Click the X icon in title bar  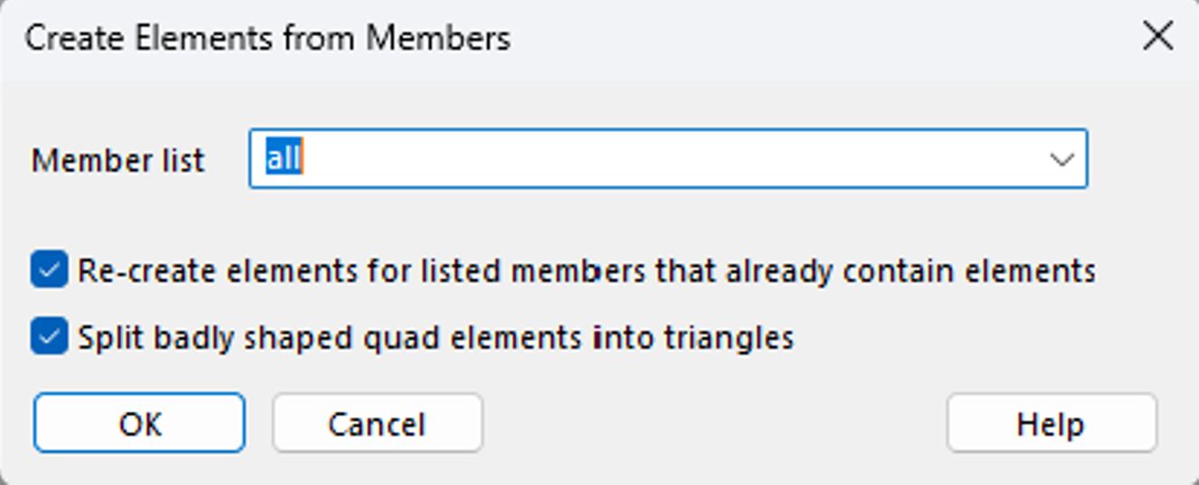coord(1157,37)
